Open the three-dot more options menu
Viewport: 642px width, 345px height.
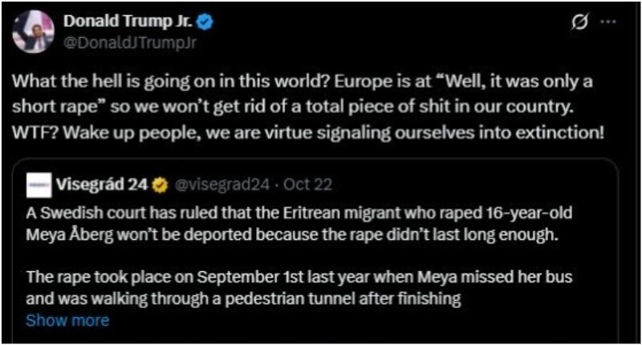[607, 23]
